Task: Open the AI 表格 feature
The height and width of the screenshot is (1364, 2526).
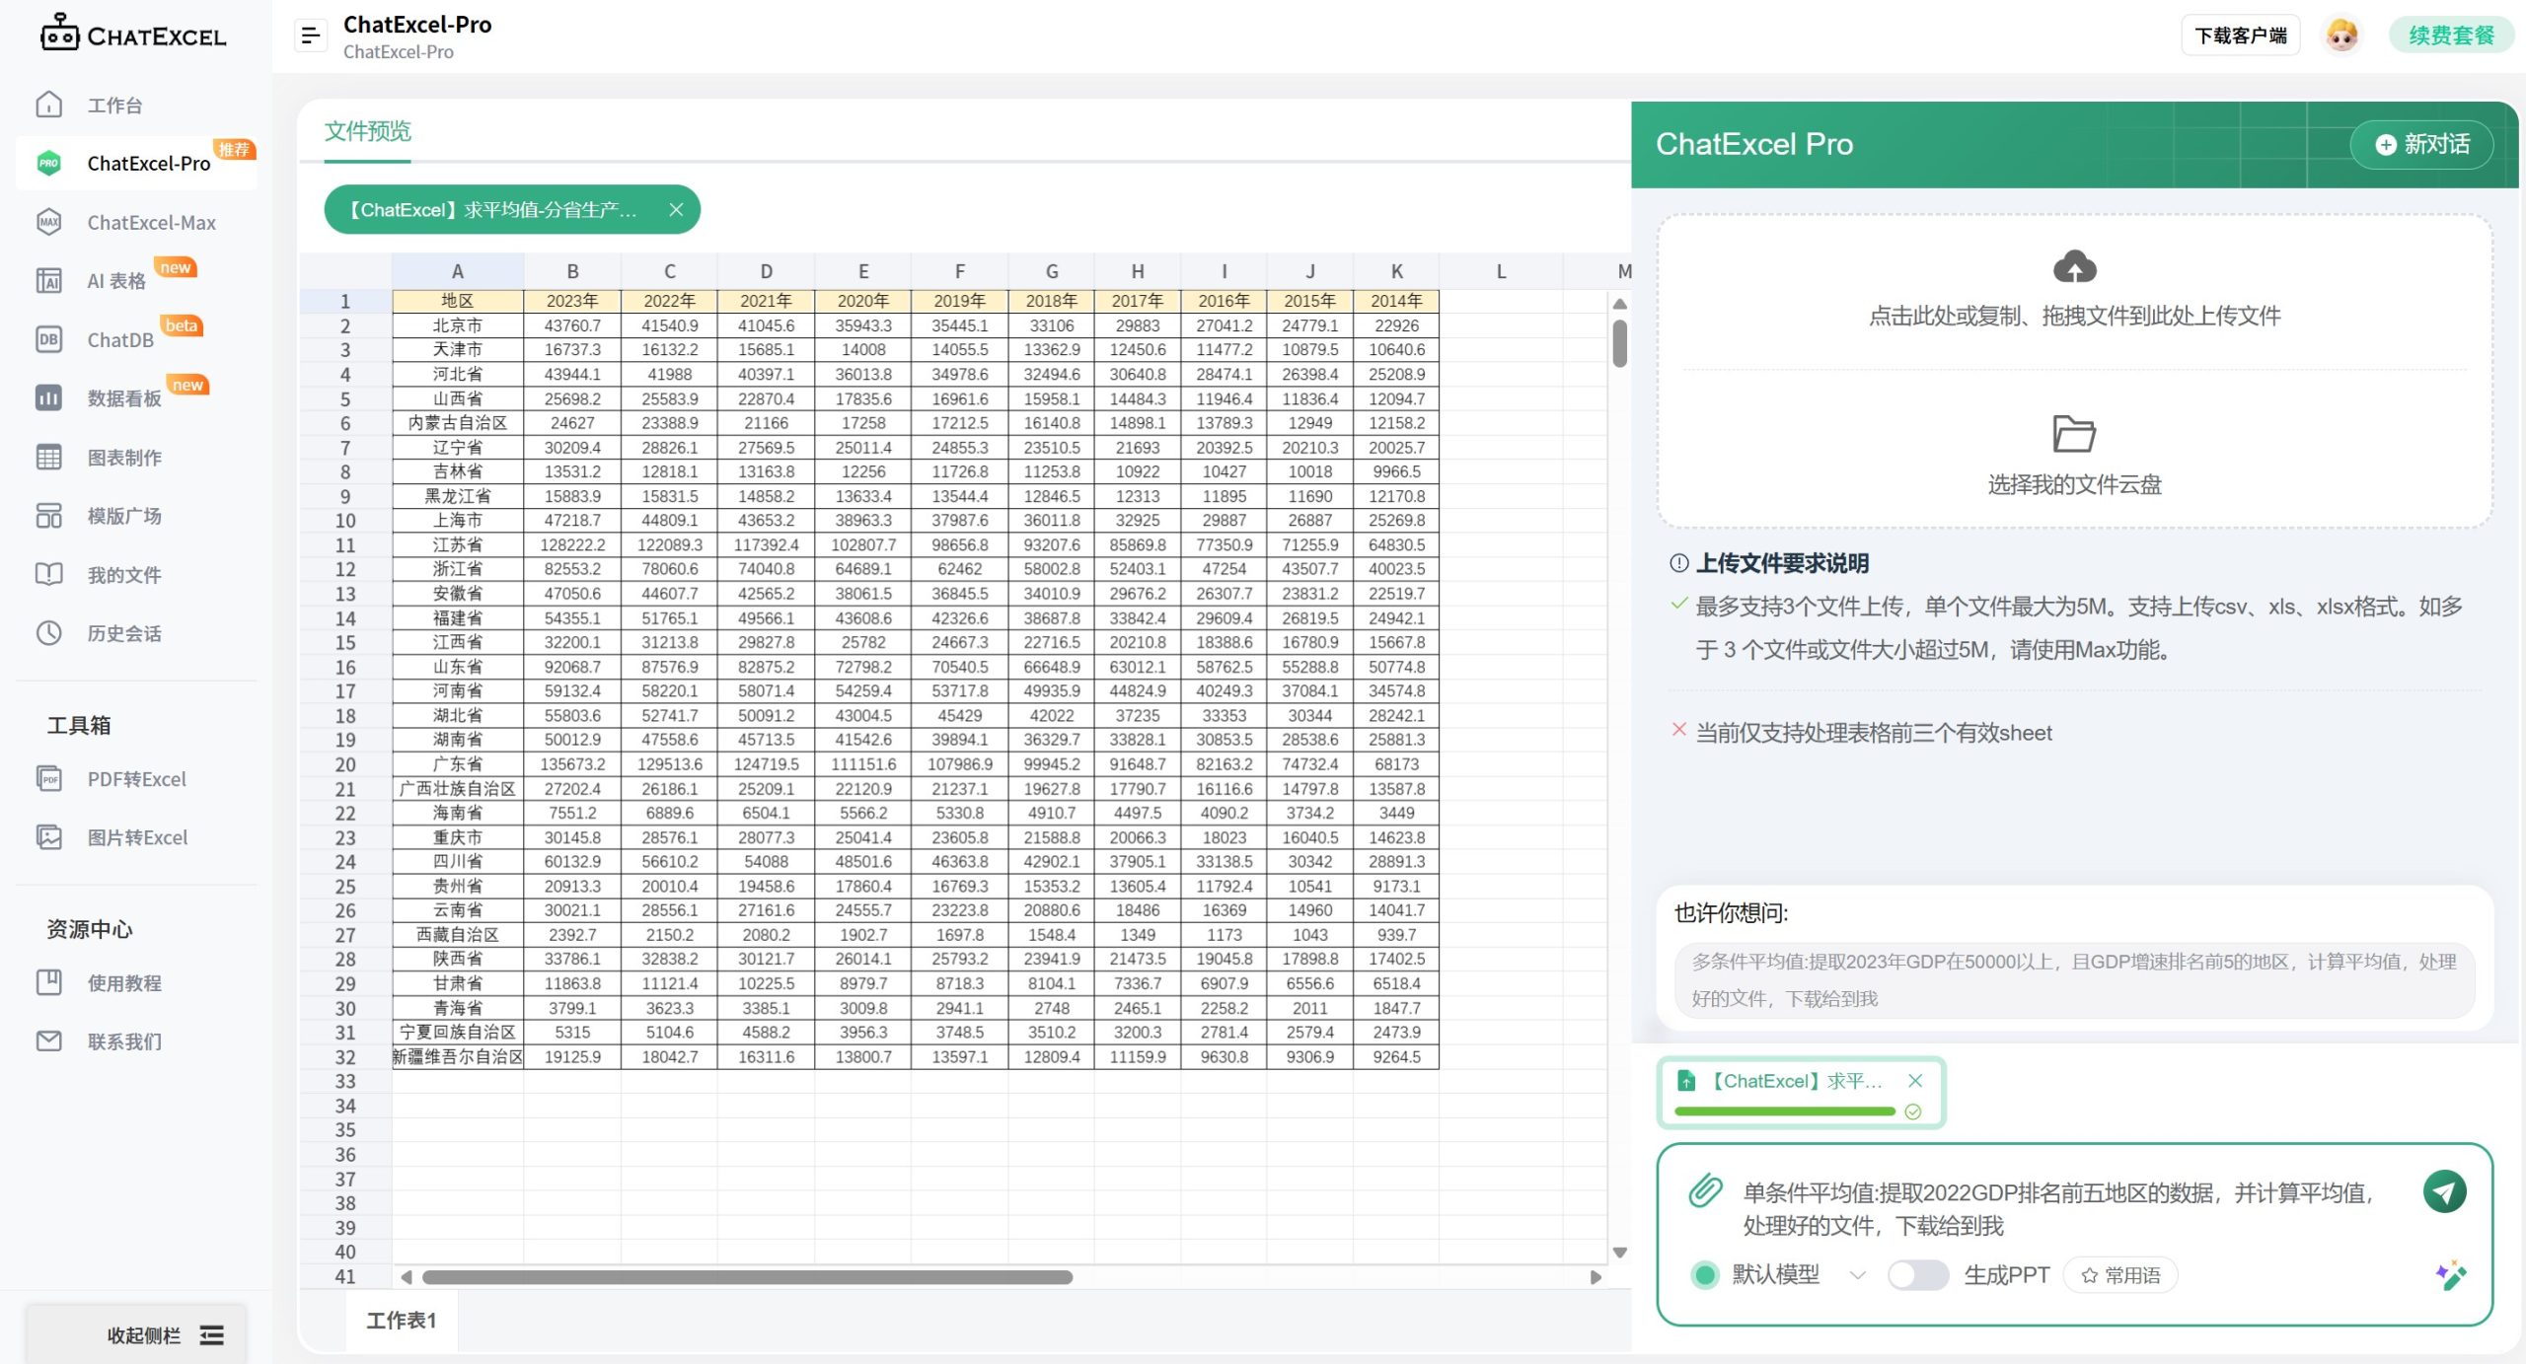Action: click(x=115, y=280)
